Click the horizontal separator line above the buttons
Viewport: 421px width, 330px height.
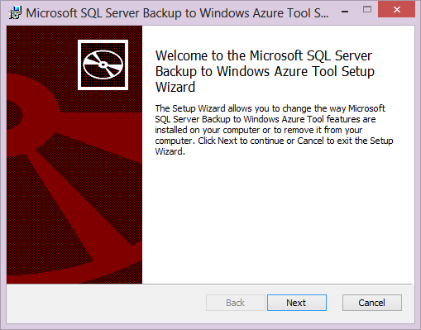[277, 284]
